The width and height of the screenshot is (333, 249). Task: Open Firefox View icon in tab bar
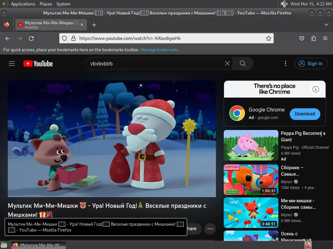click(x=7, y=25)
